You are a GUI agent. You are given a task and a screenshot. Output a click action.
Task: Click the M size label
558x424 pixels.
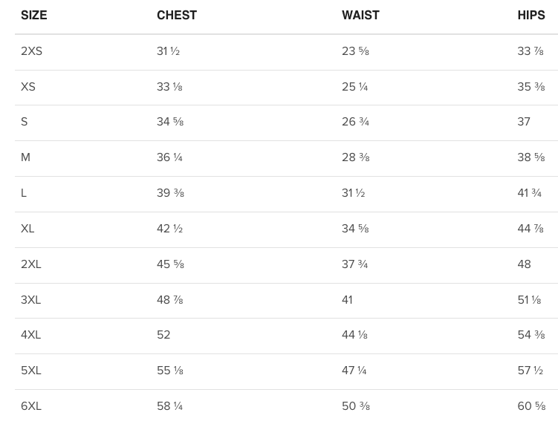point(25,157)
